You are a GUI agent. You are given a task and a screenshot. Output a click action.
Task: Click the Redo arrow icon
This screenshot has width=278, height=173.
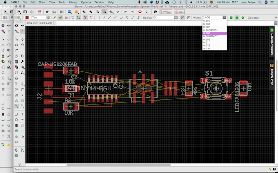(132, 12)
